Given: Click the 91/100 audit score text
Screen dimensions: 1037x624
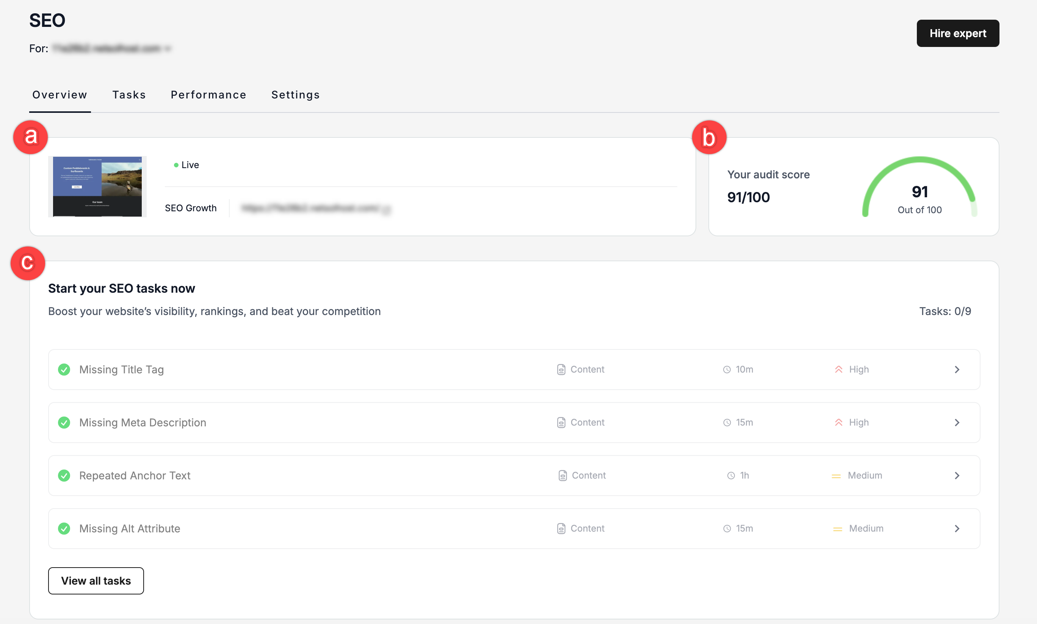Looking at the screenshot, I should coord(748,197).
